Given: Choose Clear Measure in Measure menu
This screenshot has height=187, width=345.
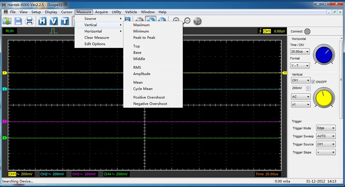Looking at the screenshot, I should coord(97,37).
